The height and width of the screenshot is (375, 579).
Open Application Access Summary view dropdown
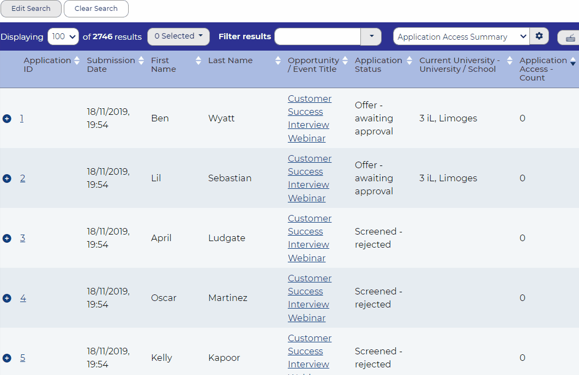click(x=461, y=36)
